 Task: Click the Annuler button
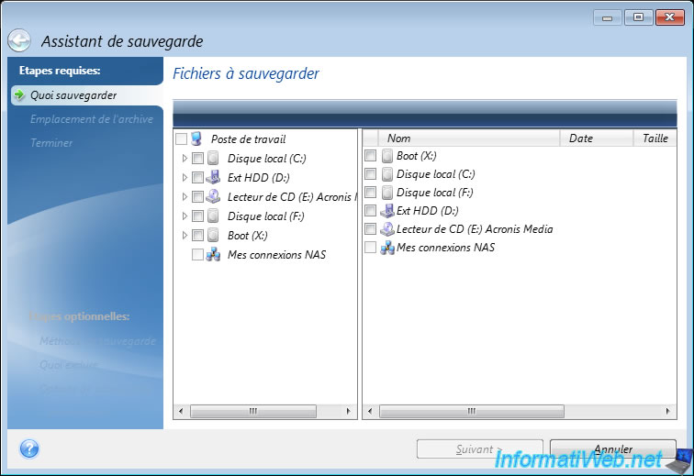click(x=612, y=449)
